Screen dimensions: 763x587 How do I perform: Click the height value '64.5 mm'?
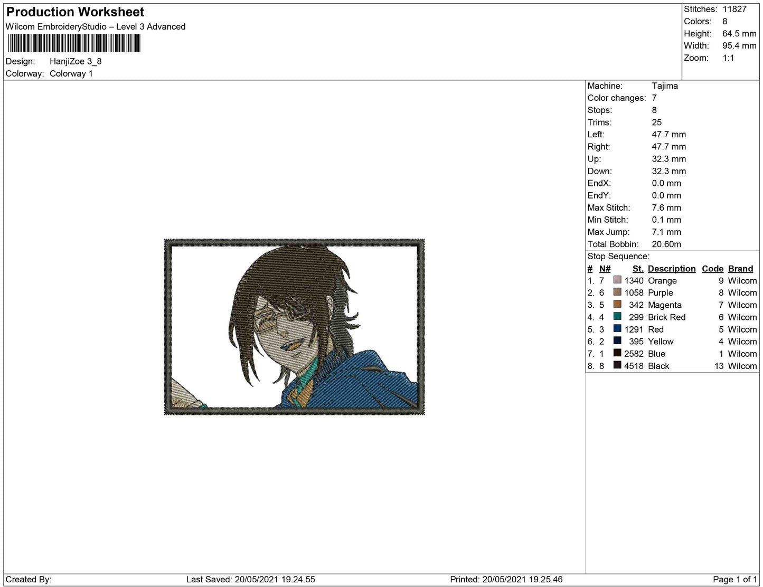tap(739, 33)
